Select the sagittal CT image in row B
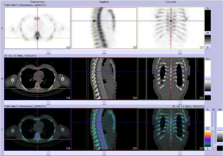The height and width of the screenshot is (156, 223). coord(104,79)
